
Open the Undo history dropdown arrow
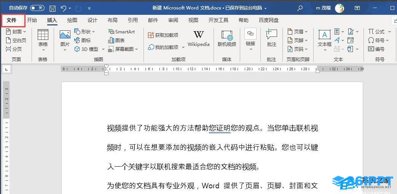(x=70, y=8)
